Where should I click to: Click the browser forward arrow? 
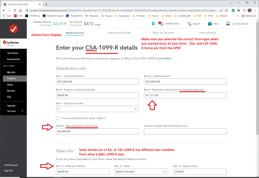9,10
